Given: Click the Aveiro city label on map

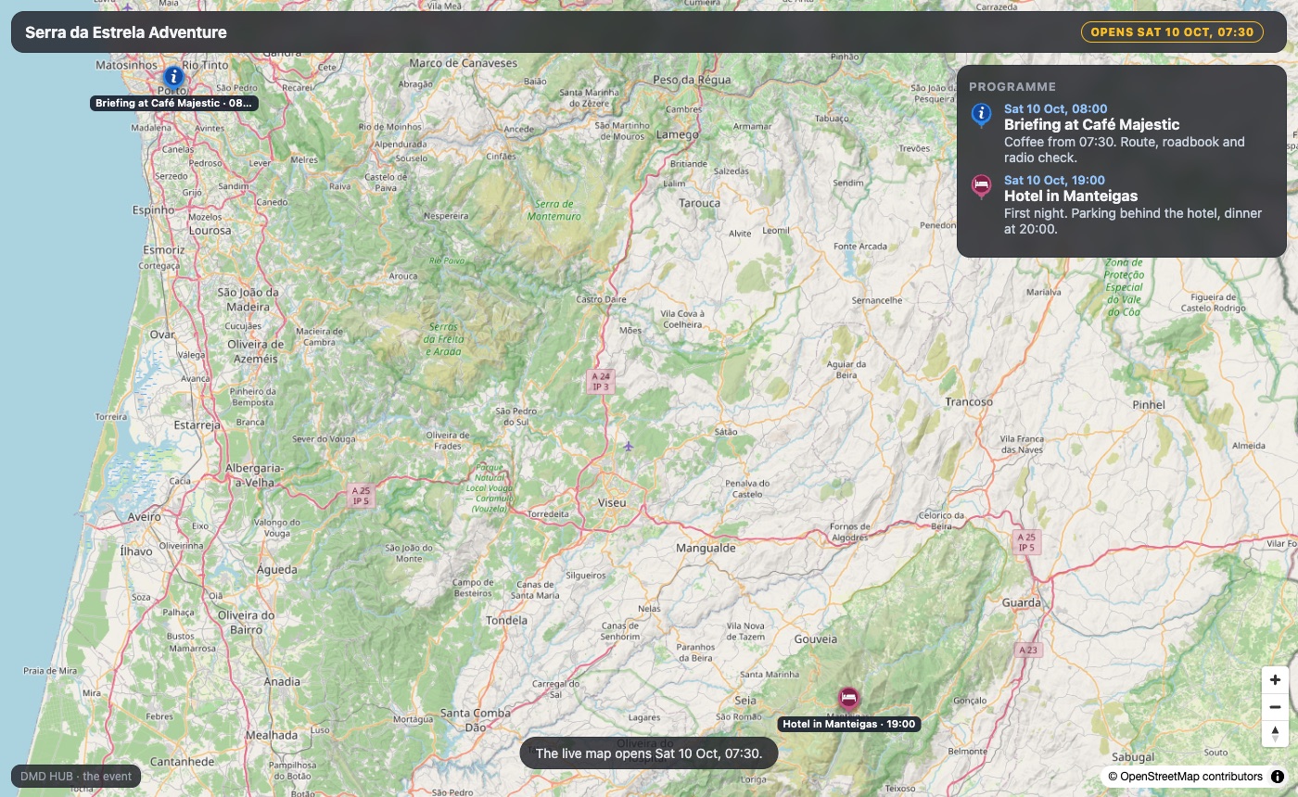Looking at the screenshot, I should [145, 517].
